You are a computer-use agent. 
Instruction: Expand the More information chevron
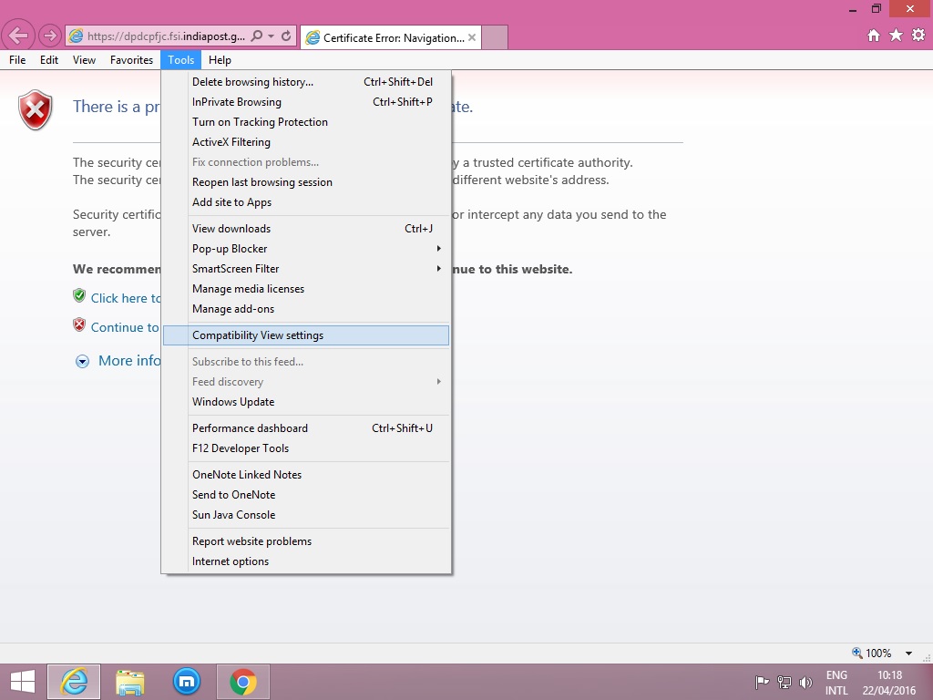pyautogui.click(x=82, y=361)
